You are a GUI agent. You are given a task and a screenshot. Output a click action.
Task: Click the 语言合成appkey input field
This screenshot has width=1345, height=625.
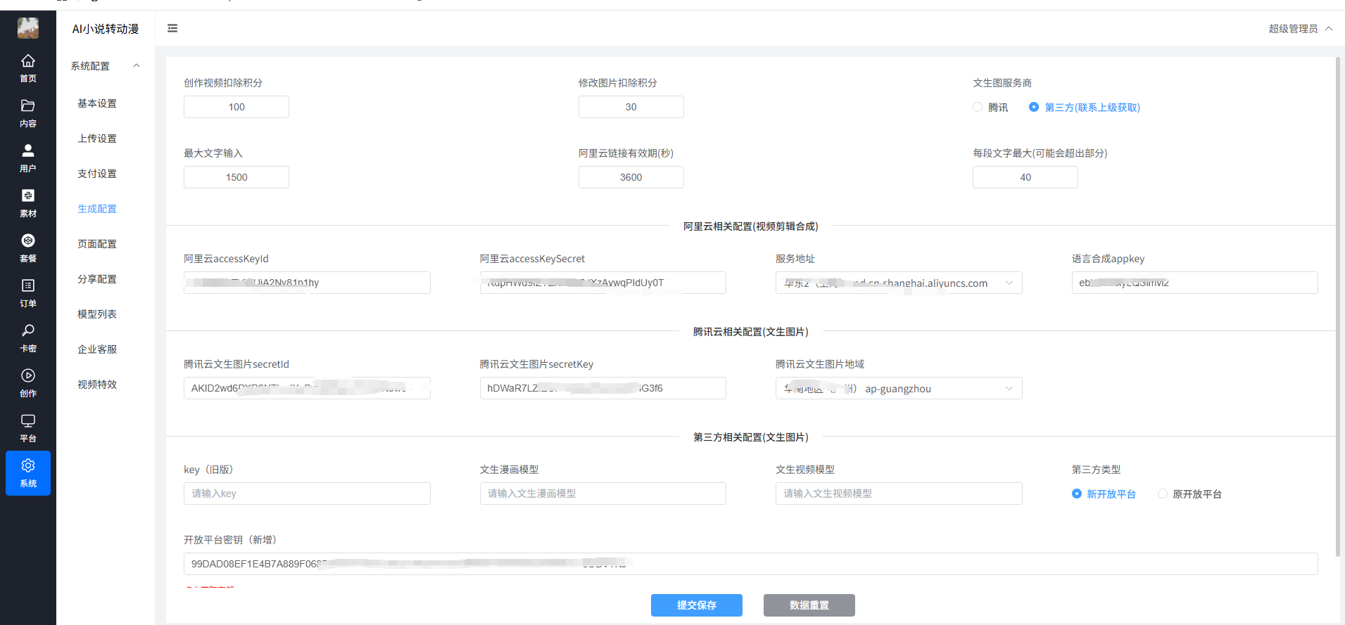tap(1195, 283)
